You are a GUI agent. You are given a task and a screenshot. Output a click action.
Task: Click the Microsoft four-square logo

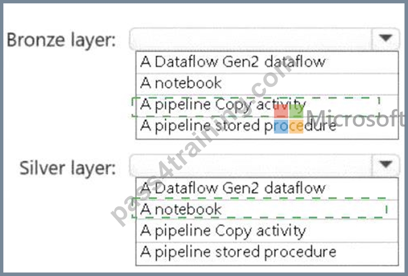point(289,119)
